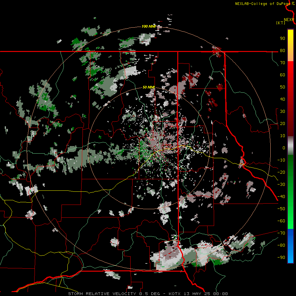Viewport: 296px width, 296px height.
Task: Click the -40 value on the velocity scale
Action: pos(281,197)
